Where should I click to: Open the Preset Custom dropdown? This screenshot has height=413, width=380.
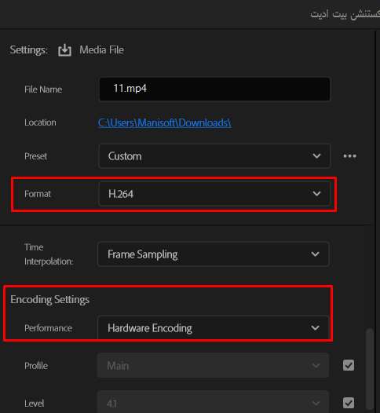pos(214,156)
